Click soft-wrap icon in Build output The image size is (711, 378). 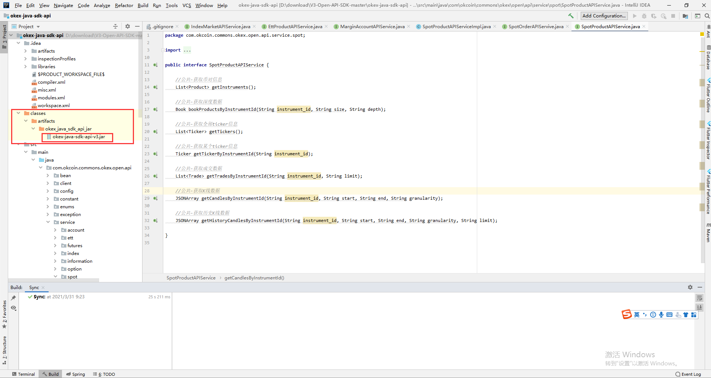coord(699,298)
